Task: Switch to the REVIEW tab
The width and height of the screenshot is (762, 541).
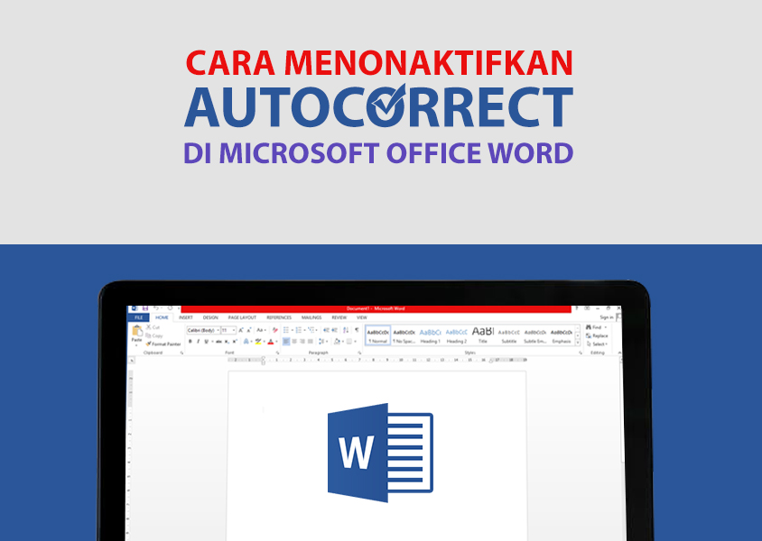Action: coord(339,317)
